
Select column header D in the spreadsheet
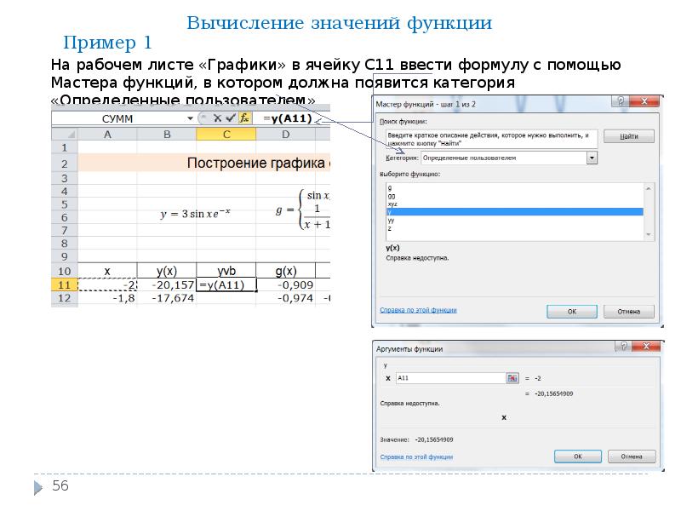285,135
